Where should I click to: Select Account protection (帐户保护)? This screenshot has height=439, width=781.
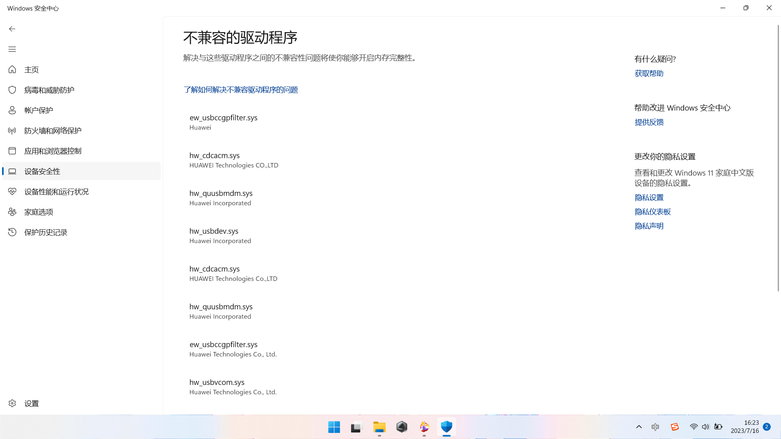point(38,110)
